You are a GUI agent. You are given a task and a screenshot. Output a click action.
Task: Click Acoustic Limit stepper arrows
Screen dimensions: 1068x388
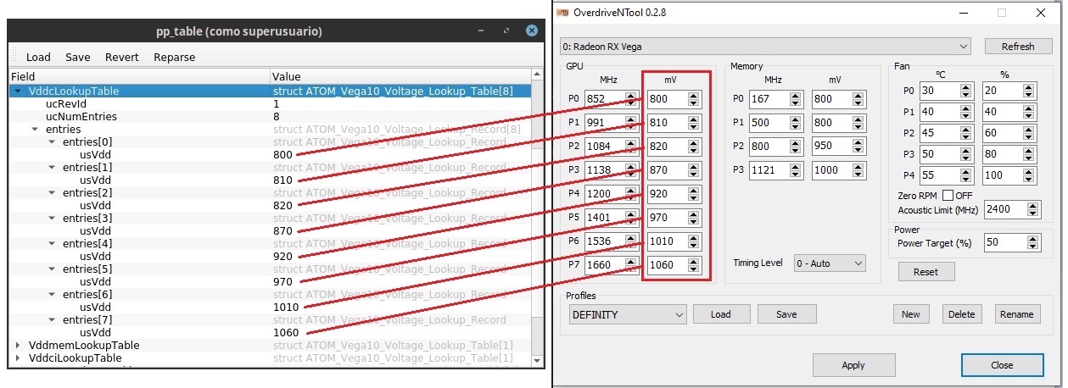pyautogui.click(x=1033, y=209)
